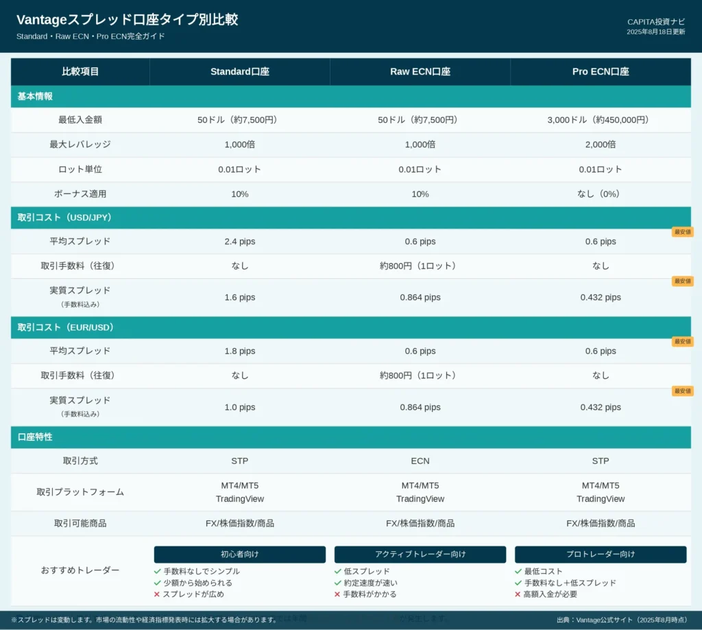Image resolution: width=702 pixels, height=630 pixels.
Task: Click the Pro ECN口座 column header
Action: click(x=601, y=72)
